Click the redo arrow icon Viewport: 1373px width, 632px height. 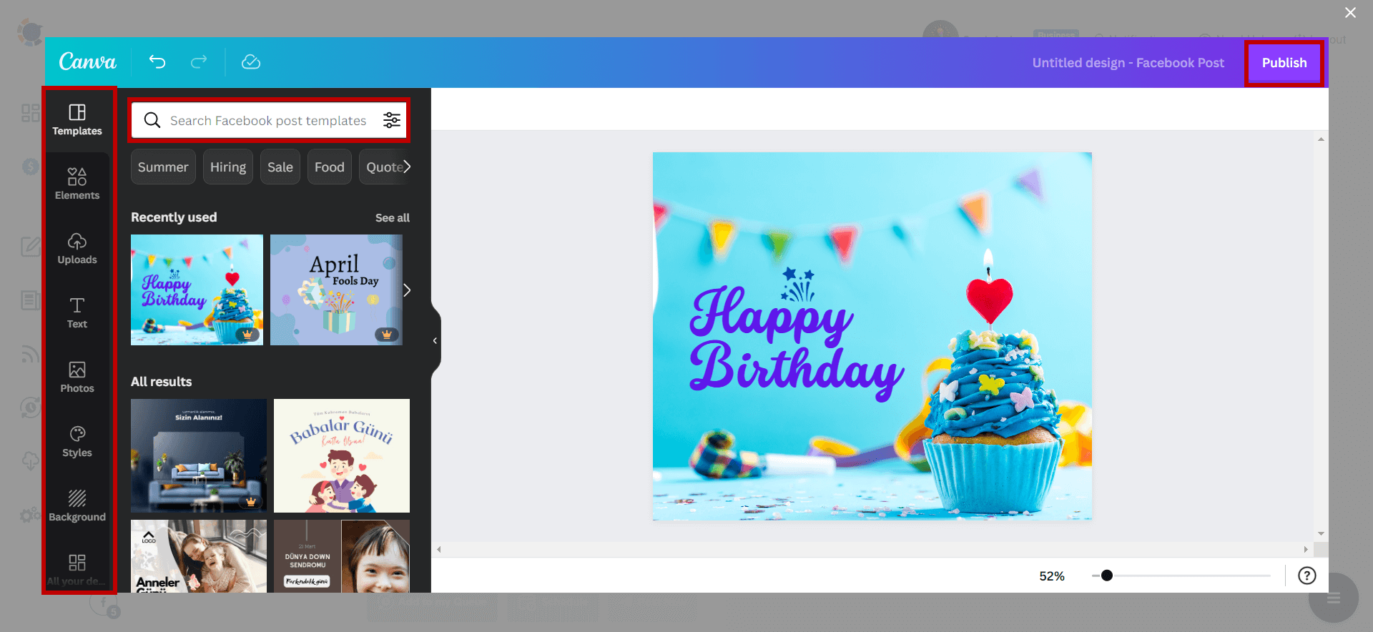pyautogui.click(x=199, y=62)
